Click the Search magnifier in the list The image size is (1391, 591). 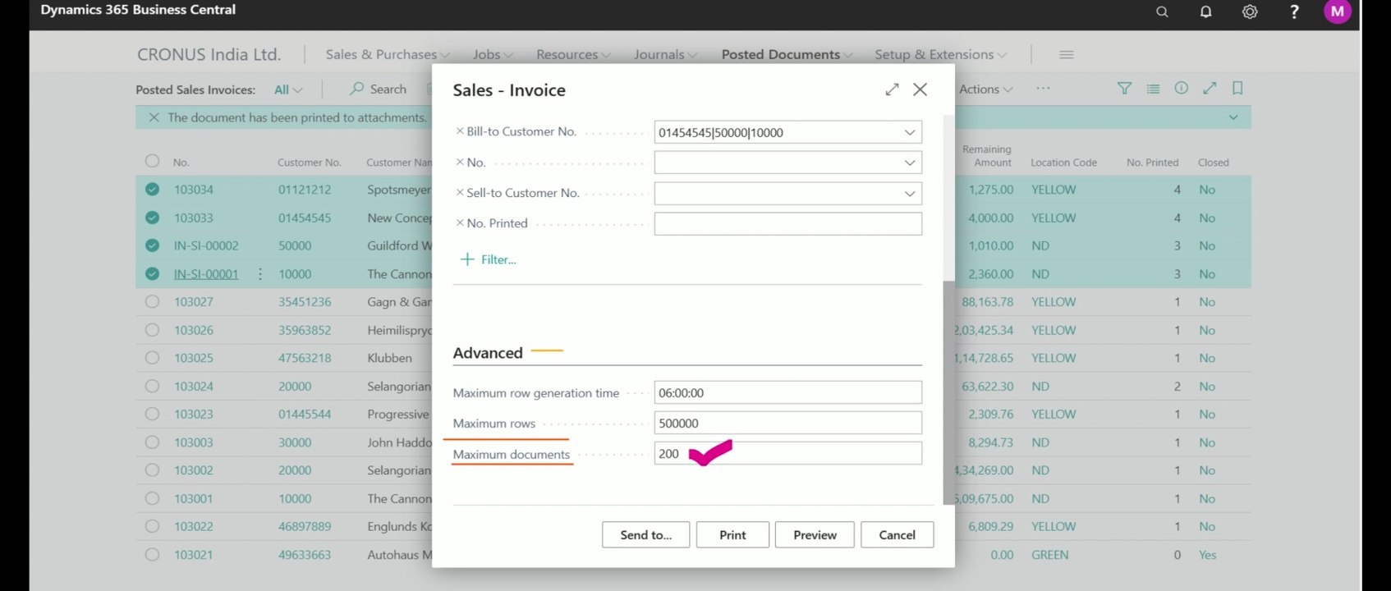356,89
